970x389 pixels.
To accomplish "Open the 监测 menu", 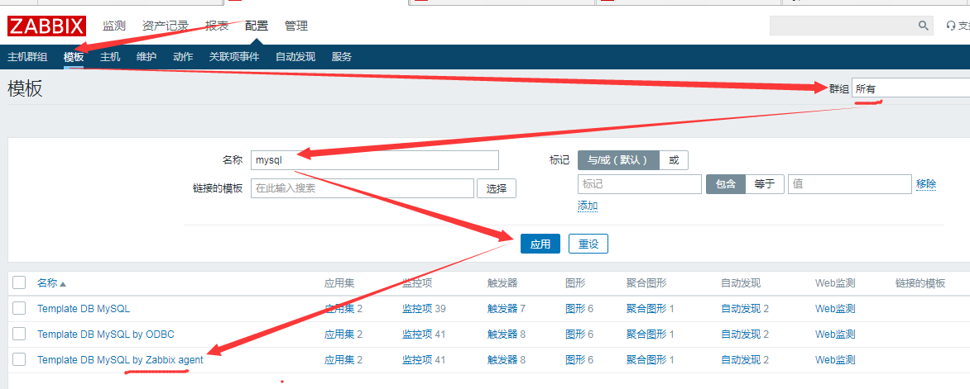I will [x=114, y=26].
